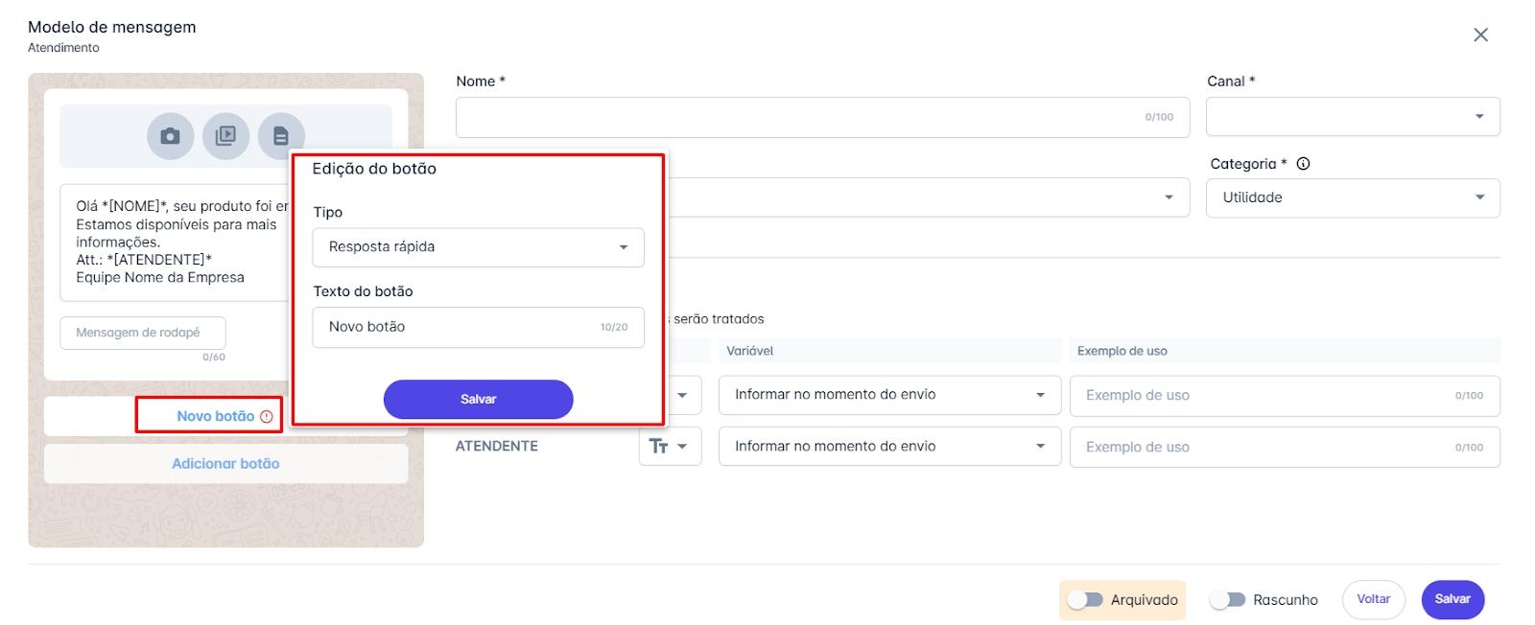Click the Voltar button
The image size is (1535, 625).
click(1373, 599)
